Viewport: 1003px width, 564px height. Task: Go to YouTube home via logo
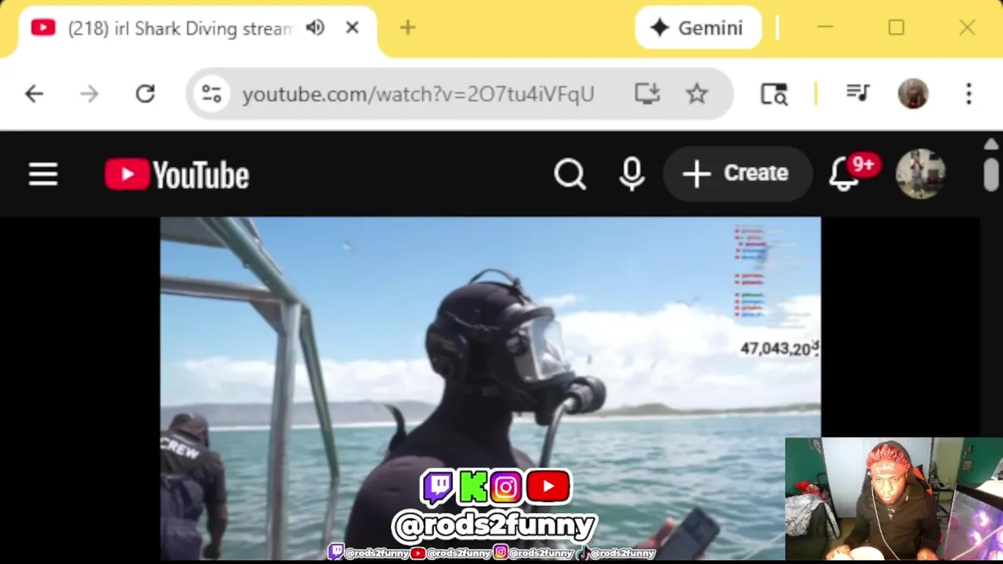[x=177, y=174]
